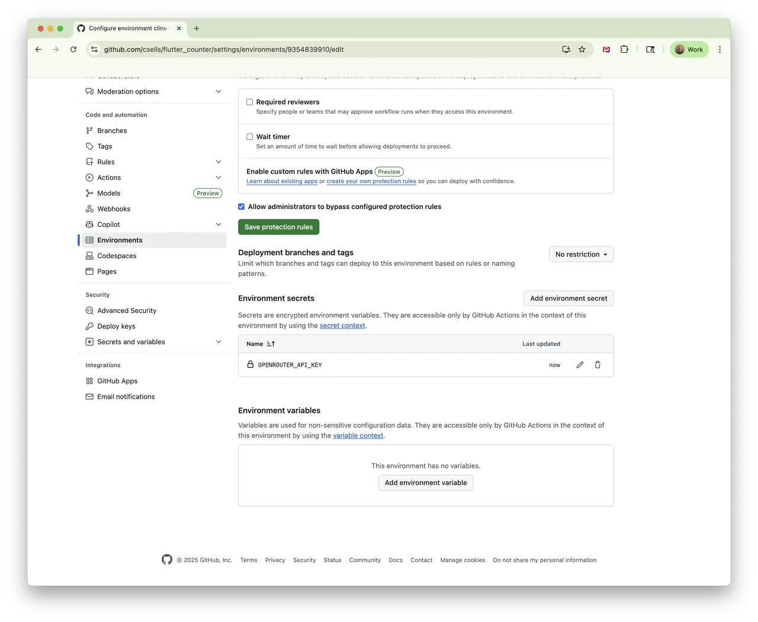Open the Learn about existing apps link

(x=282, y=181)
